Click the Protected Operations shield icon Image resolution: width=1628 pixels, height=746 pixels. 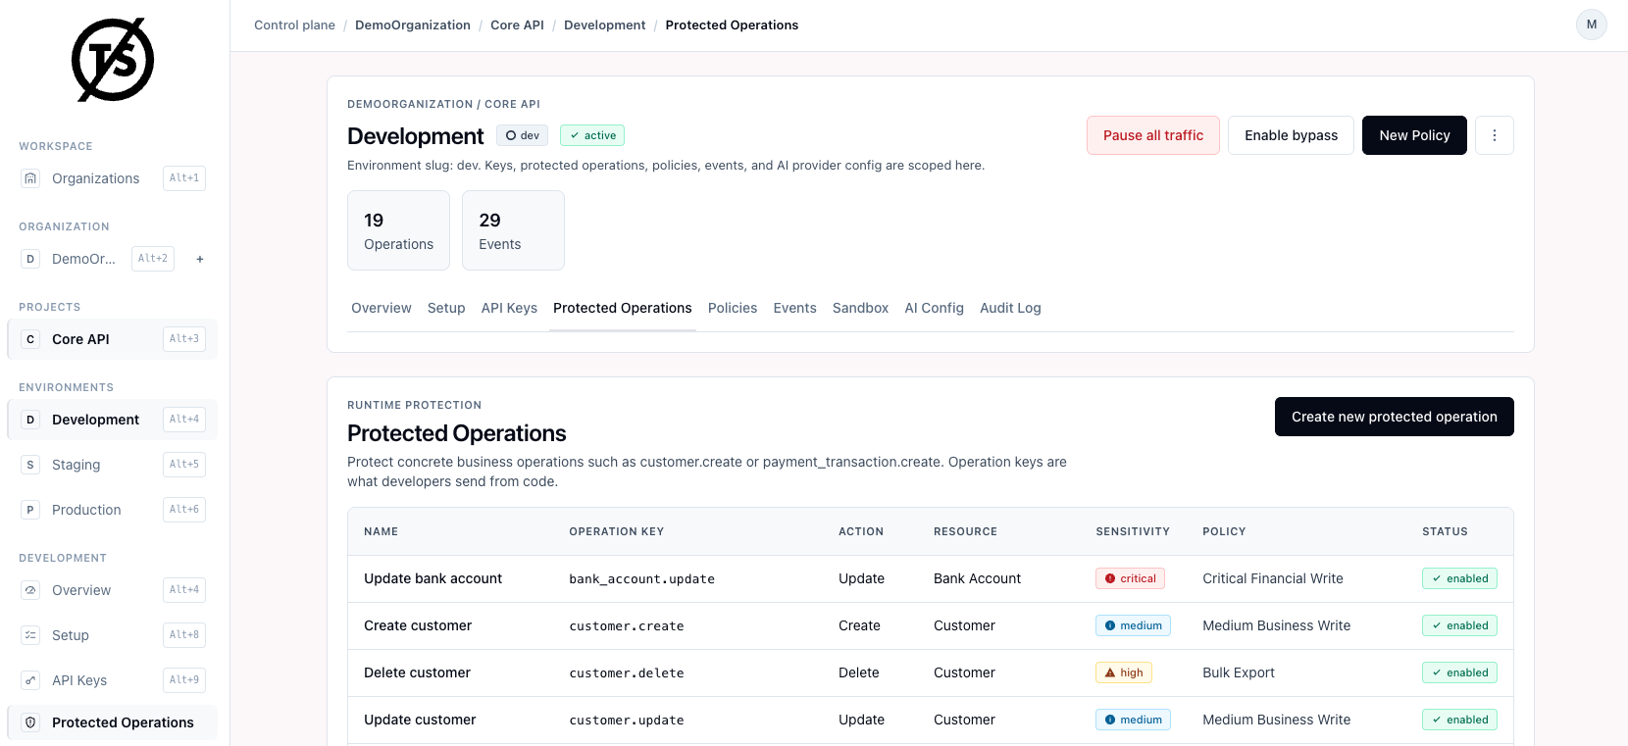pyautogui.click(x=30, y=722)
